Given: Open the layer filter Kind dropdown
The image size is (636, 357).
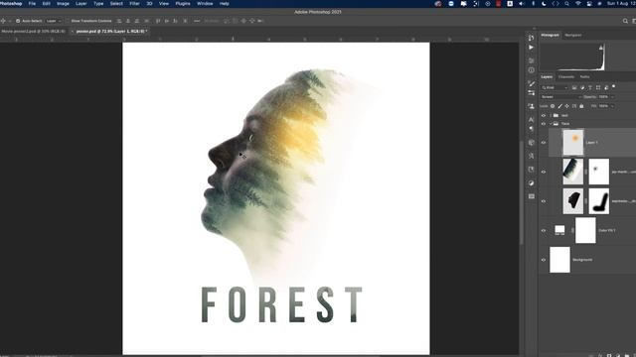Looking at the screenshot, I should (555, 87).
